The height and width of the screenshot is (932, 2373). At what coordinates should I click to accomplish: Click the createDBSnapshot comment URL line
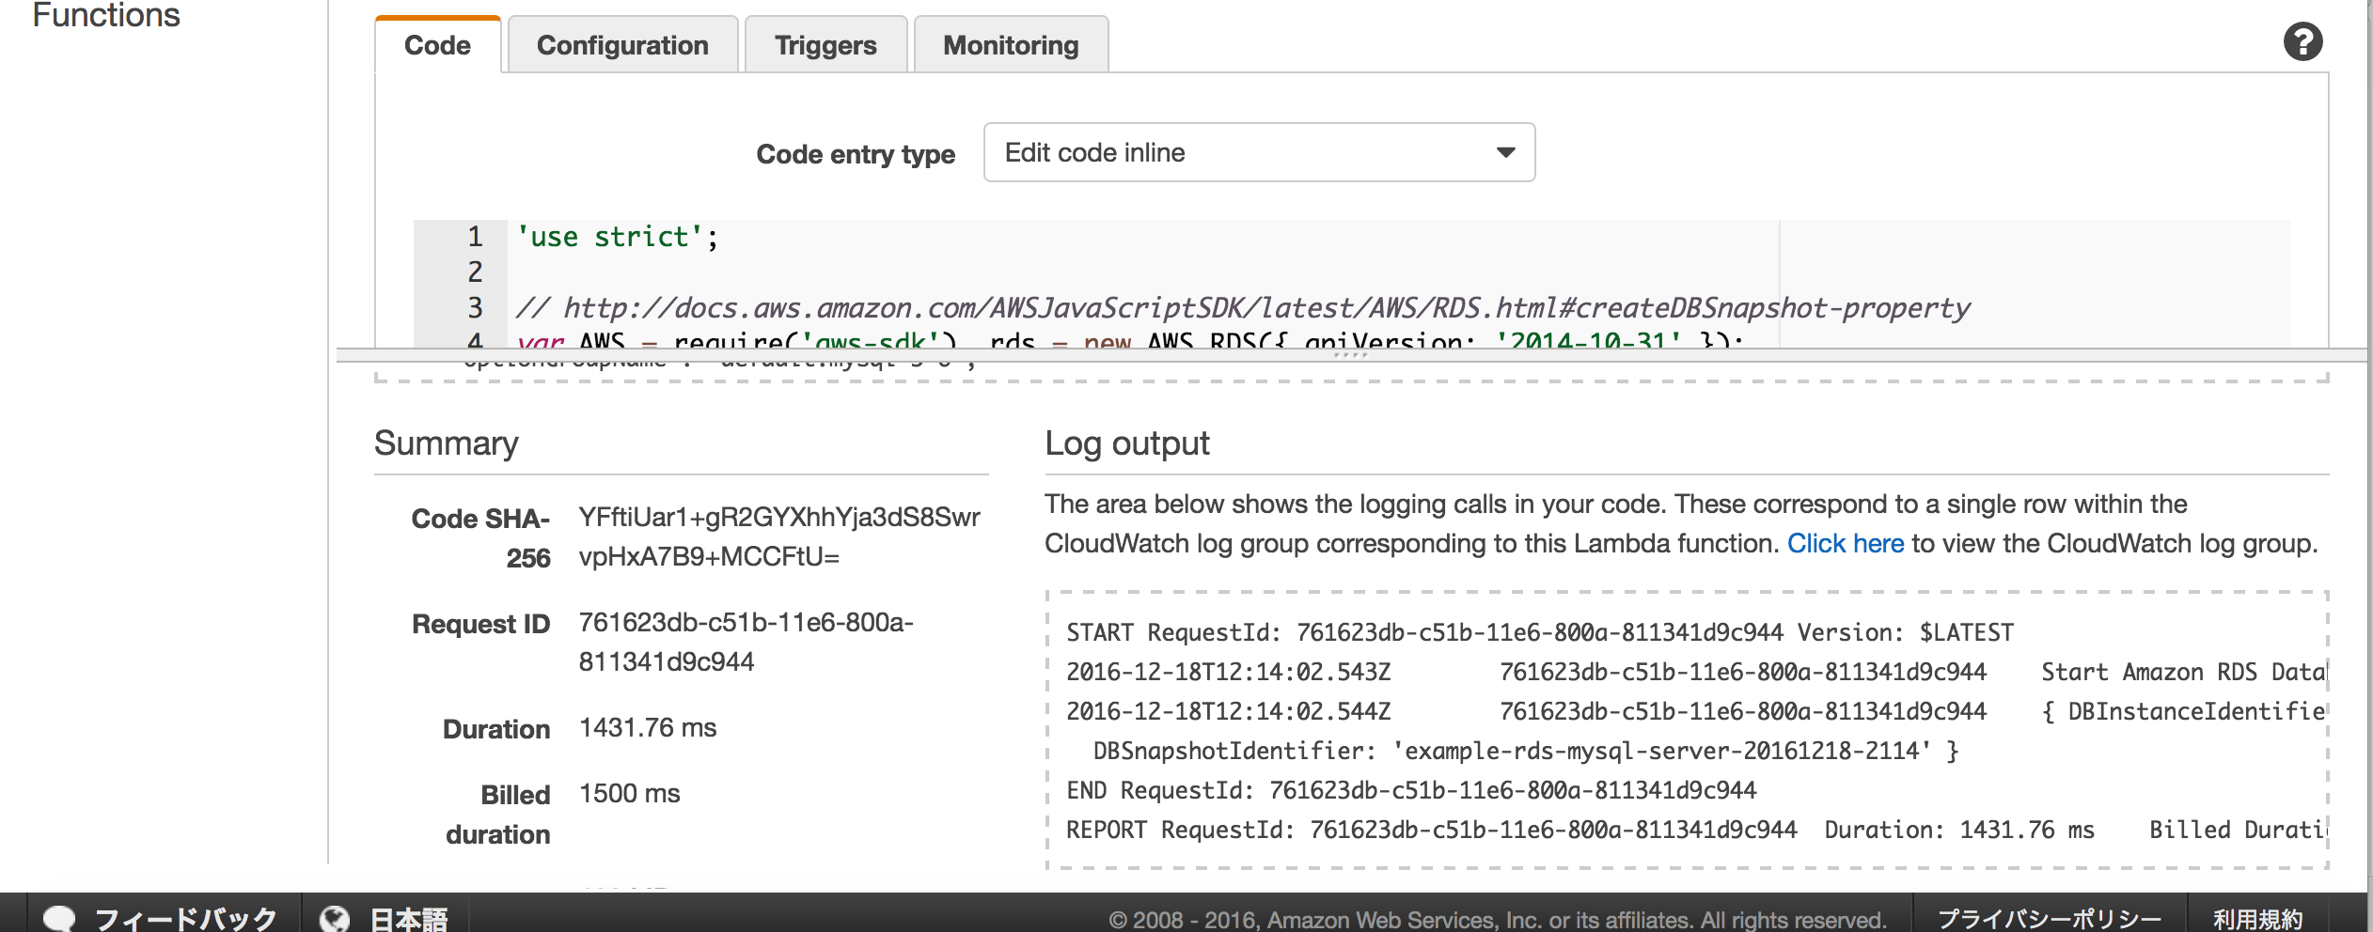pos(1241,308)
